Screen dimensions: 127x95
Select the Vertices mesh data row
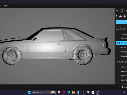(121, 39)
